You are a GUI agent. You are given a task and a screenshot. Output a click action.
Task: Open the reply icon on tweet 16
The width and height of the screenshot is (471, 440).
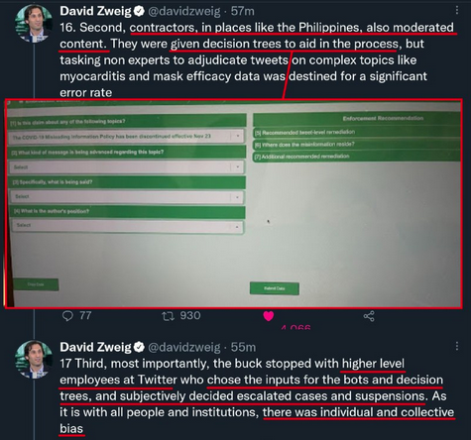coord(67,316)
